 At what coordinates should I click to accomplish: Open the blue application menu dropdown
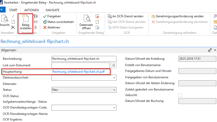[3, 10]
